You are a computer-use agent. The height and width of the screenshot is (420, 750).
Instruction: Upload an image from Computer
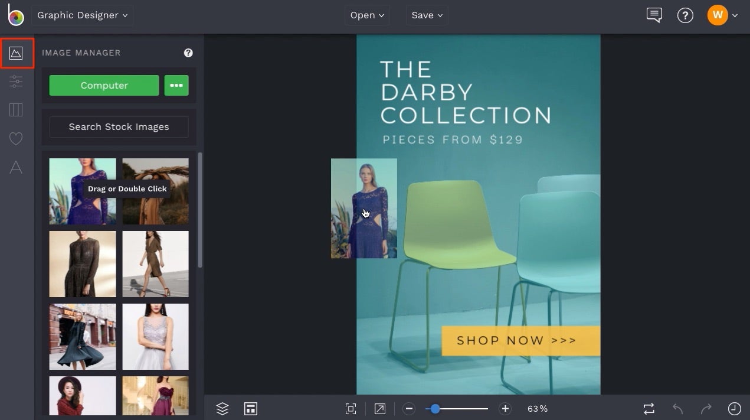coord(104,85)
